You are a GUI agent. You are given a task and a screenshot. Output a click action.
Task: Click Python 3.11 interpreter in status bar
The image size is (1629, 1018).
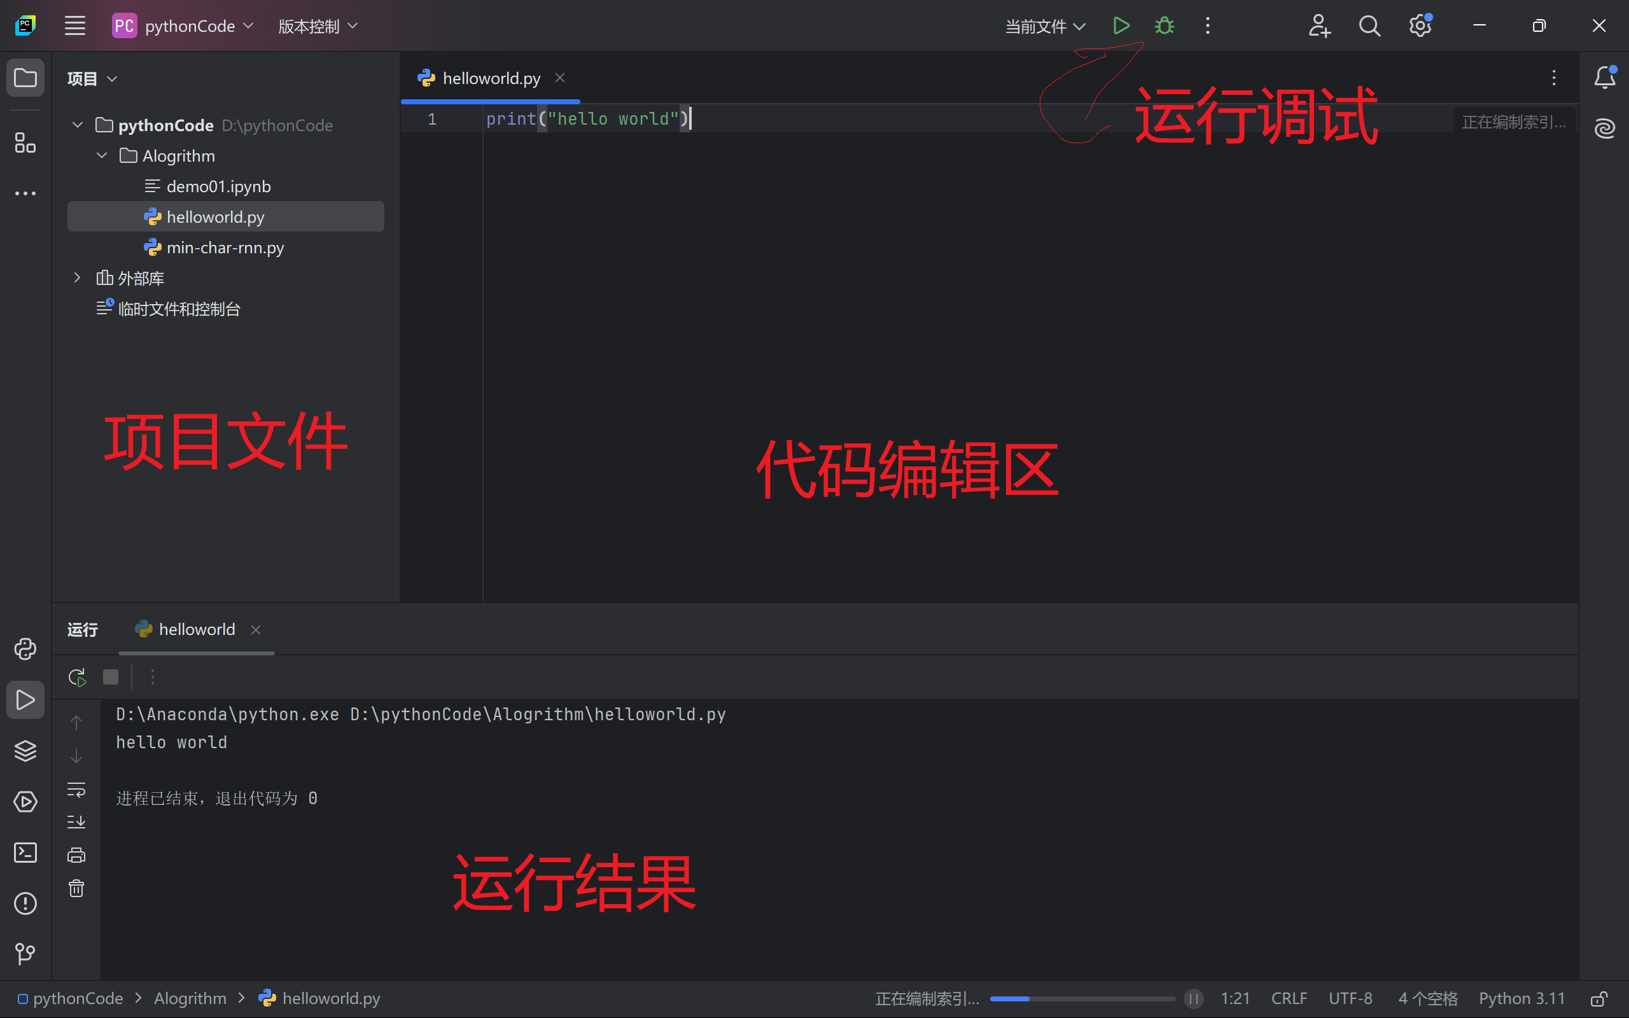click(1521, 998)
